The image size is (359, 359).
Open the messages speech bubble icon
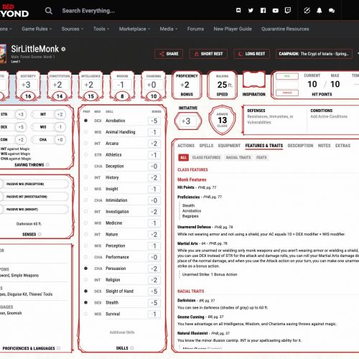(332, 11)
